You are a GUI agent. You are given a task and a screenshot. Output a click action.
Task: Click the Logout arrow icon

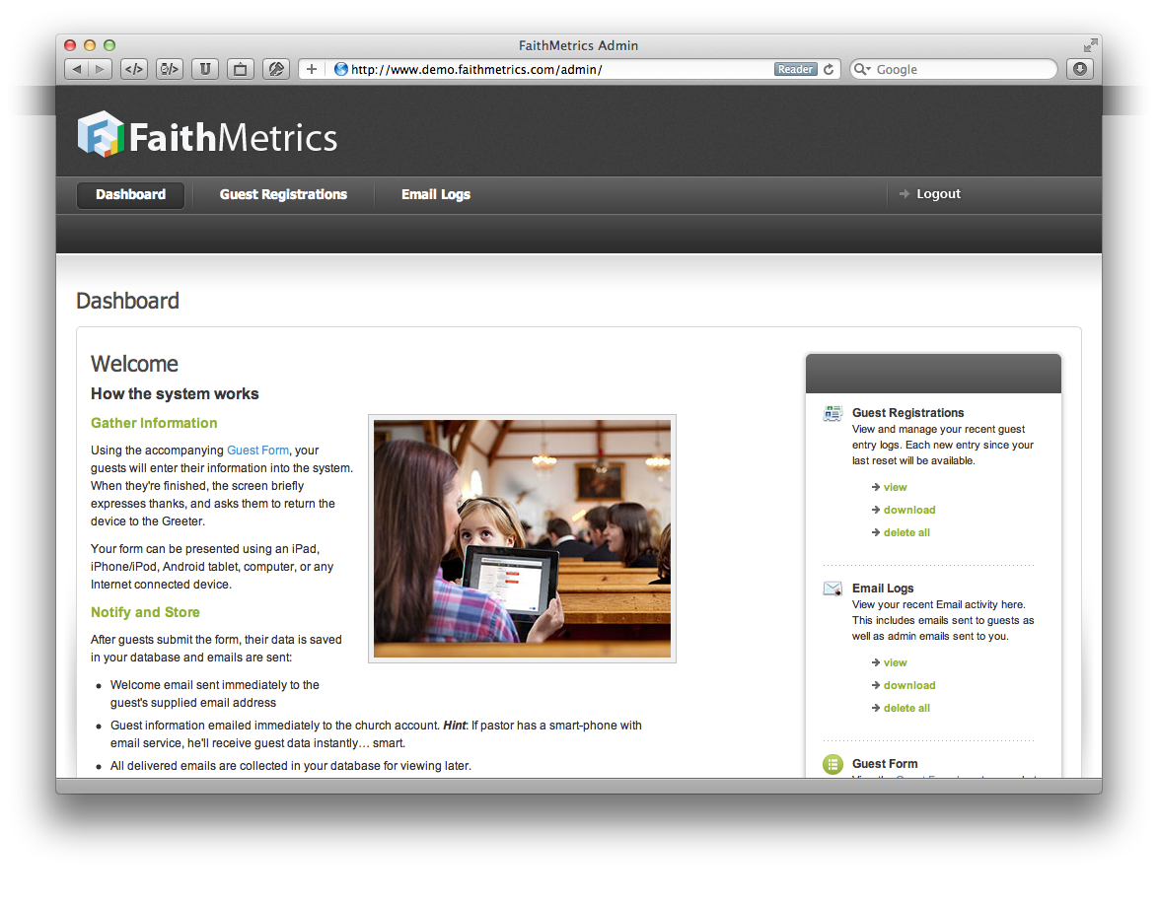(x=904, y=194)
